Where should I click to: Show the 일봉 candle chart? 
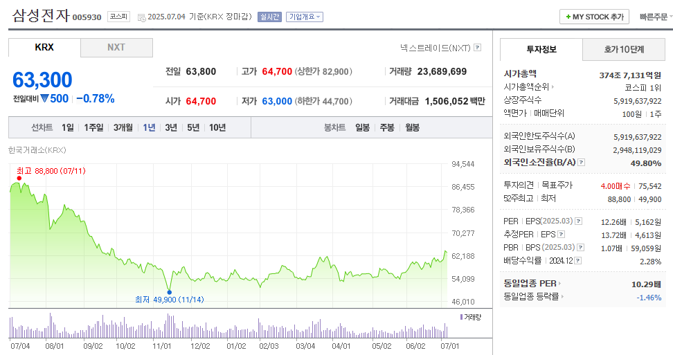[x=363, y=128]
